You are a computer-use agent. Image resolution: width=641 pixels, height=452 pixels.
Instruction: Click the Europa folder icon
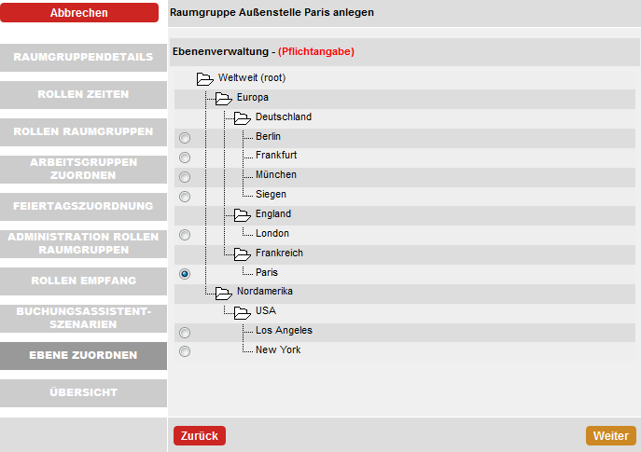224,99
